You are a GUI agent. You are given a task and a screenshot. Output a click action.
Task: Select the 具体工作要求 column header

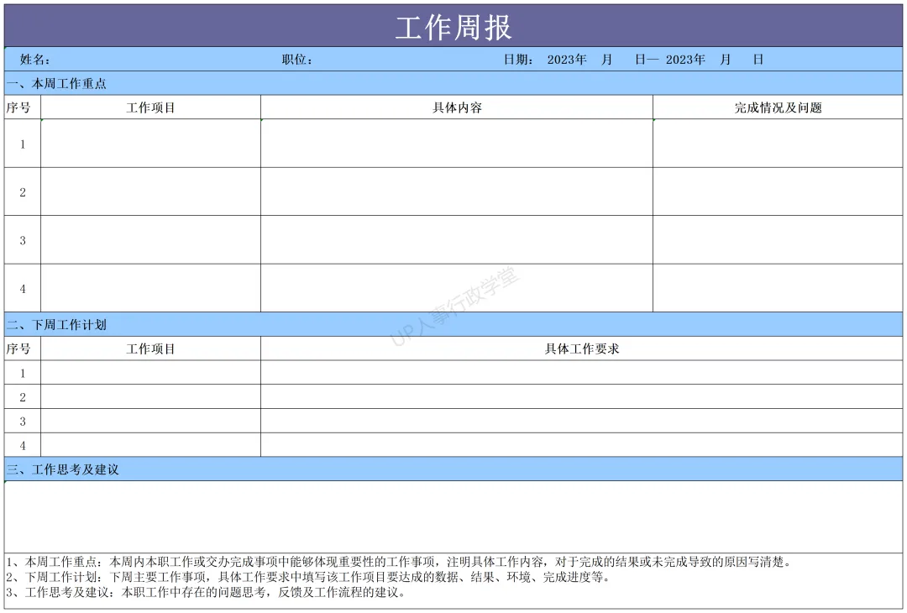pyautogui.click(x=582, y=348)
